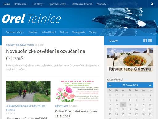The image size is (158, 119).
Task: Click the Červen 2025 month title
Action: [x=132, y=85]
